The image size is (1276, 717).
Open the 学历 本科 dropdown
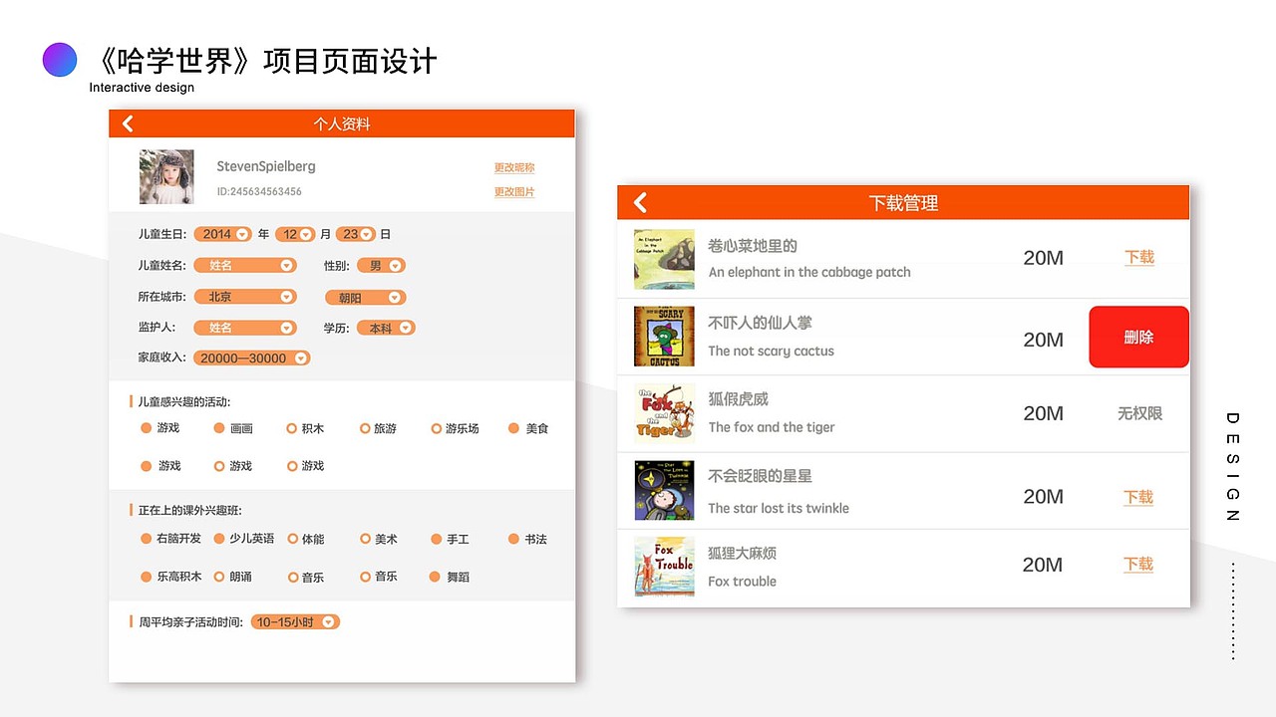coord(386,328)
